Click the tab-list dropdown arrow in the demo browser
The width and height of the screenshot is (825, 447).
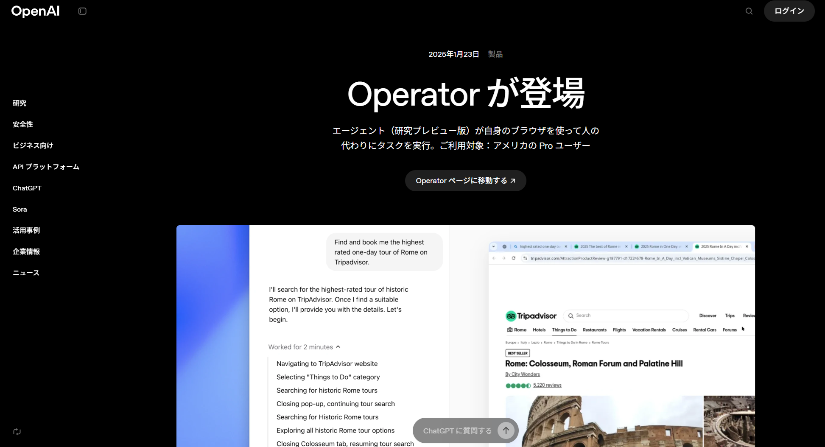tap(493, 246)
